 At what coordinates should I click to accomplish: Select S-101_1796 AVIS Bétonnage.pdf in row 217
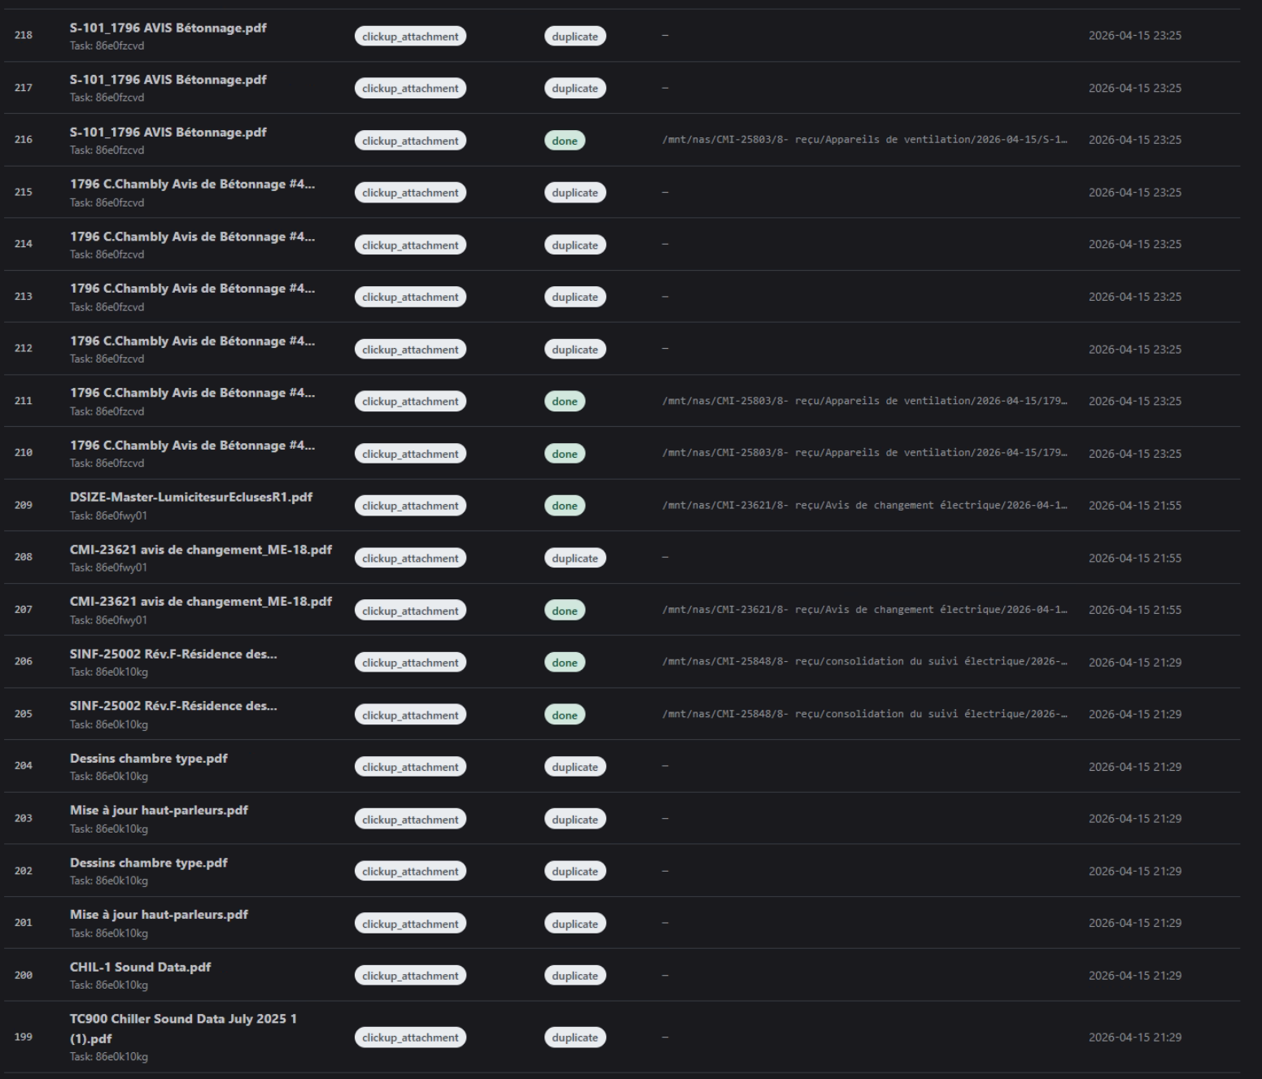tap(168, 80)
